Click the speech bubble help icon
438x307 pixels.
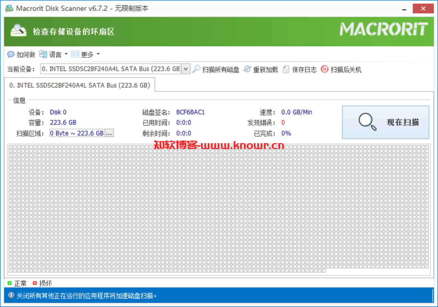[x=11, y=55]
